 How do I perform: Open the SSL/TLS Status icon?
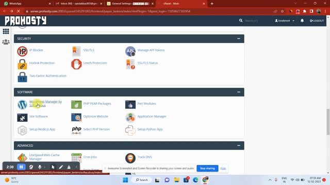click(130, 64)
